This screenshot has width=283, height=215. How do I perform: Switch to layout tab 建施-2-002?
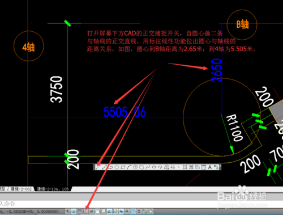pos(21,189)
